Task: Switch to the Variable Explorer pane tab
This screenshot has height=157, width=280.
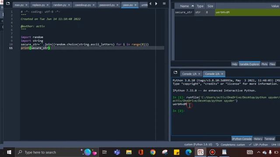Action: click(249, 64)
